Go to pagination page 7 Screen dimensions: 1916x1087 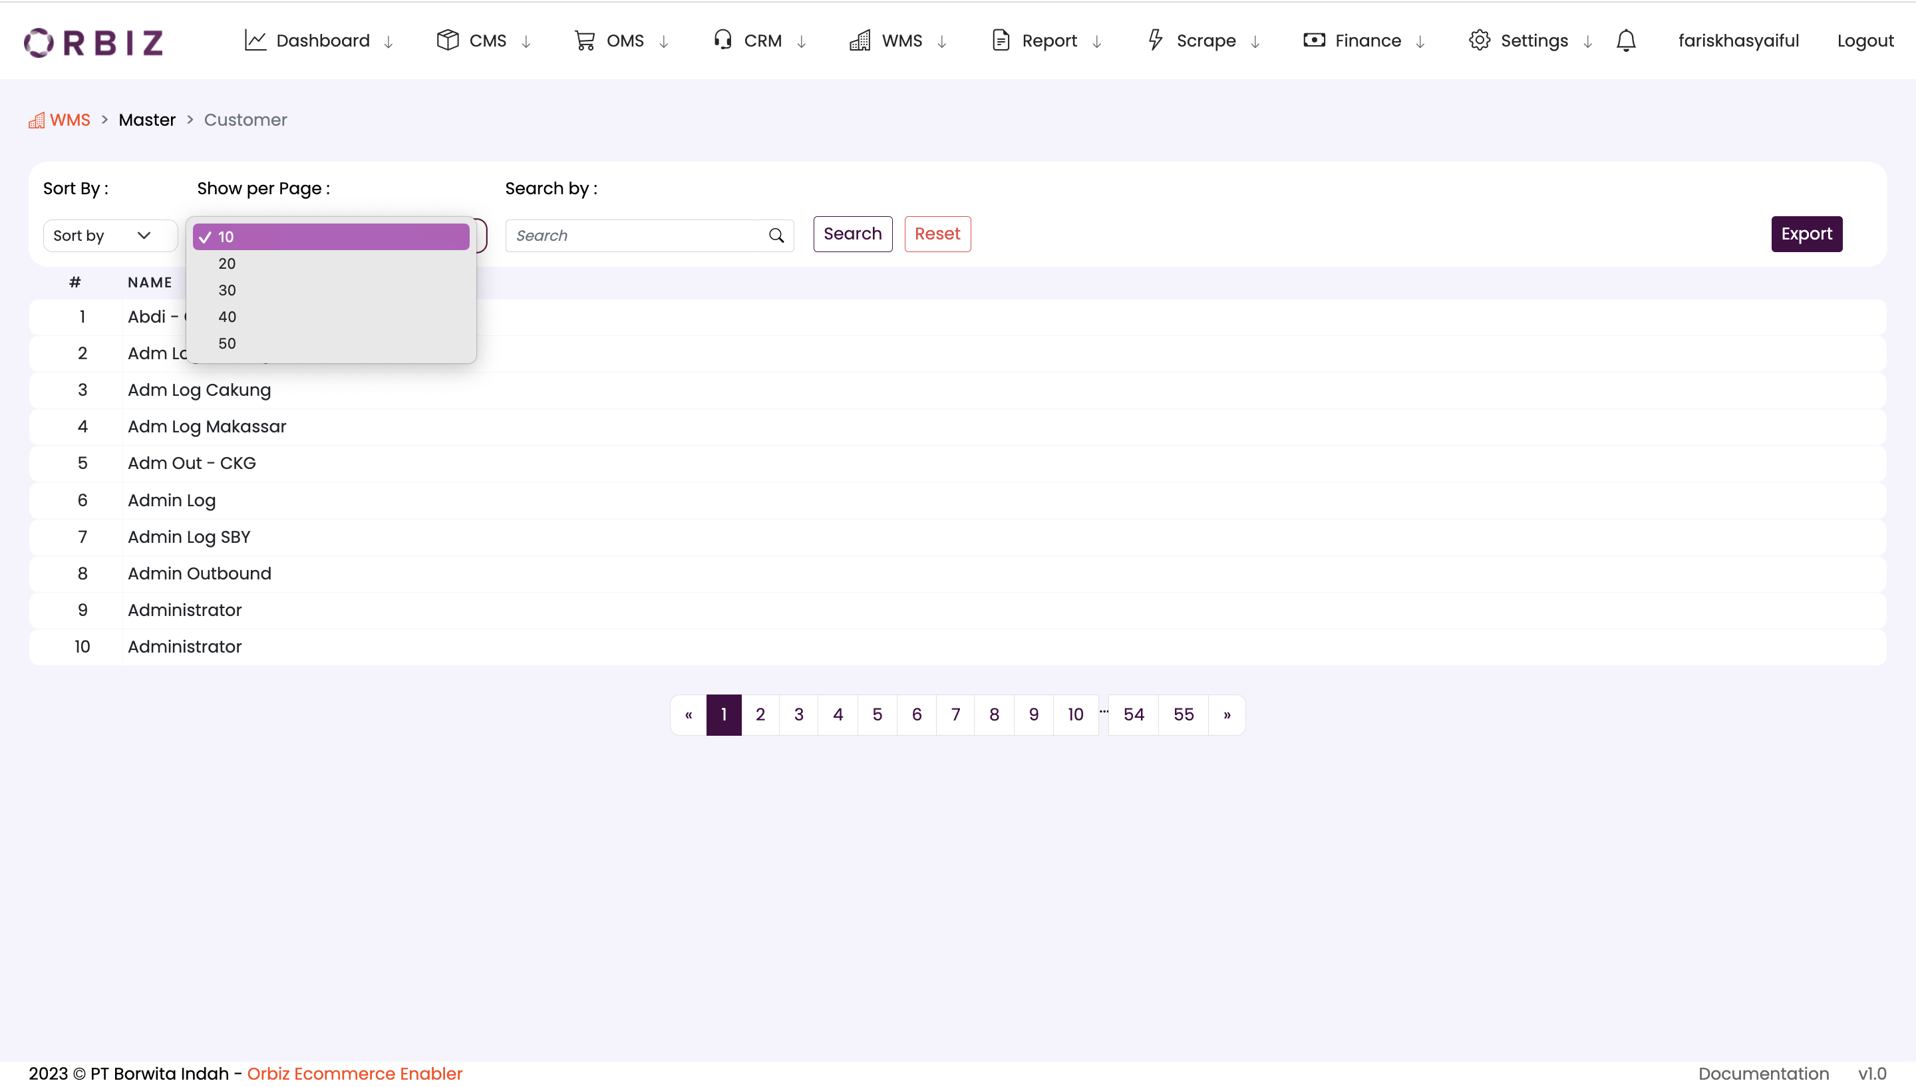pyautogui.click(x=955, y=715)
